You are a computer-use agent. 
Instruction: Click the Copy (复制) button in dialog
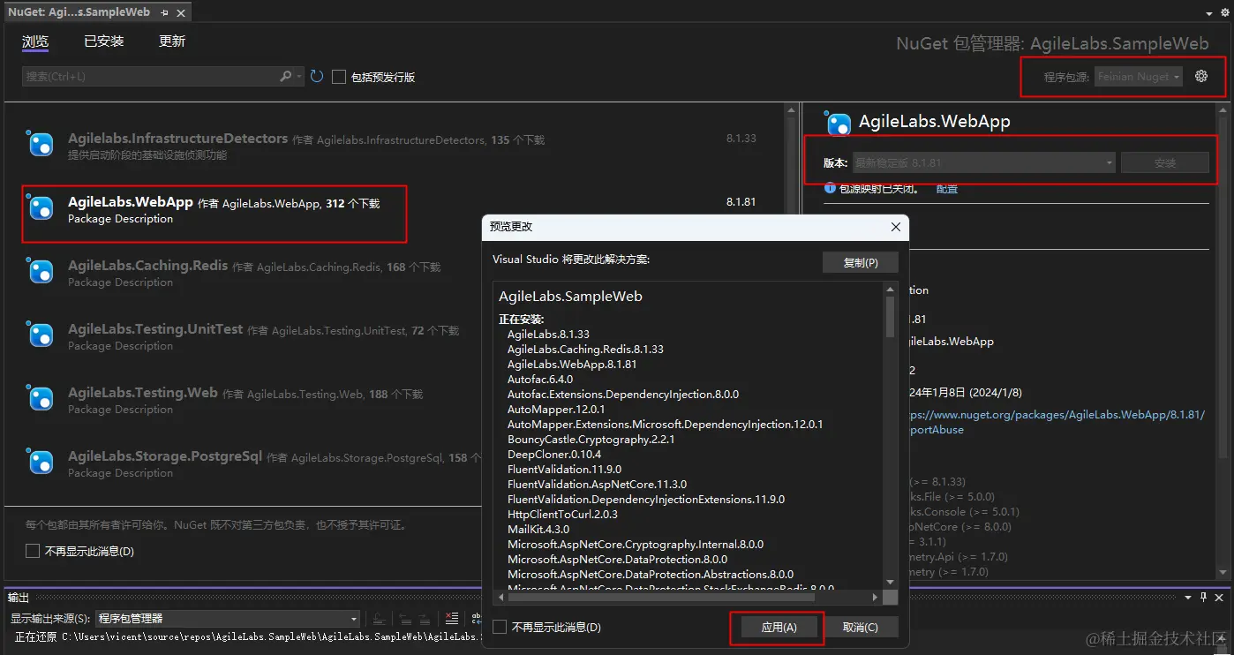coord(861,262)
